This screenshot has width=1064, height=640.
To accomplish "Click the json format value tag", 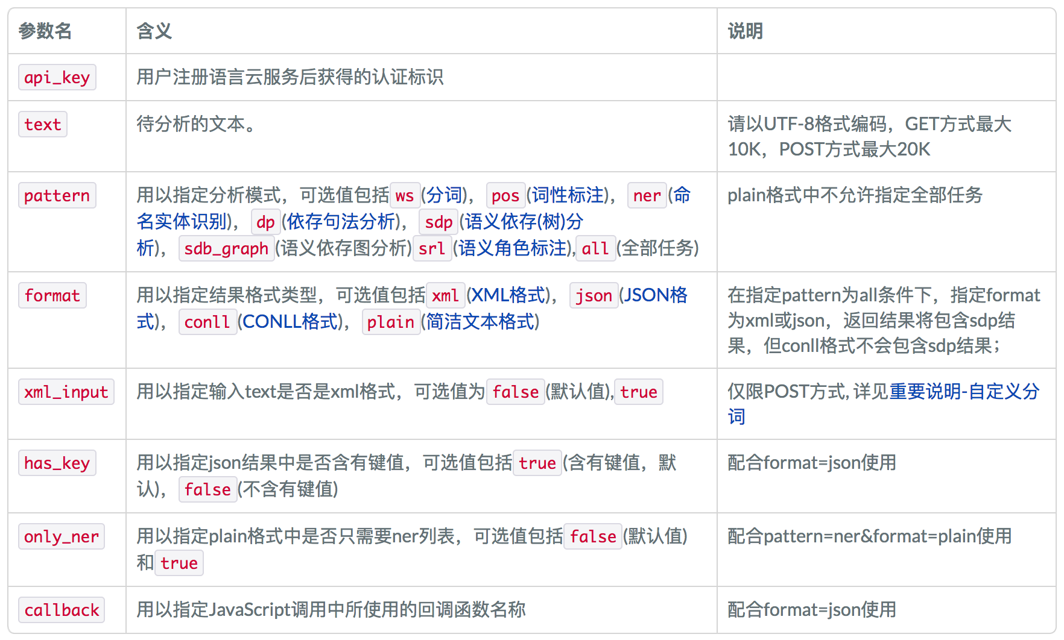I will 594,295.
